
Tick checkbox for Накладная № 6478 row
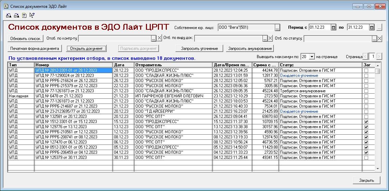[366, 96]
